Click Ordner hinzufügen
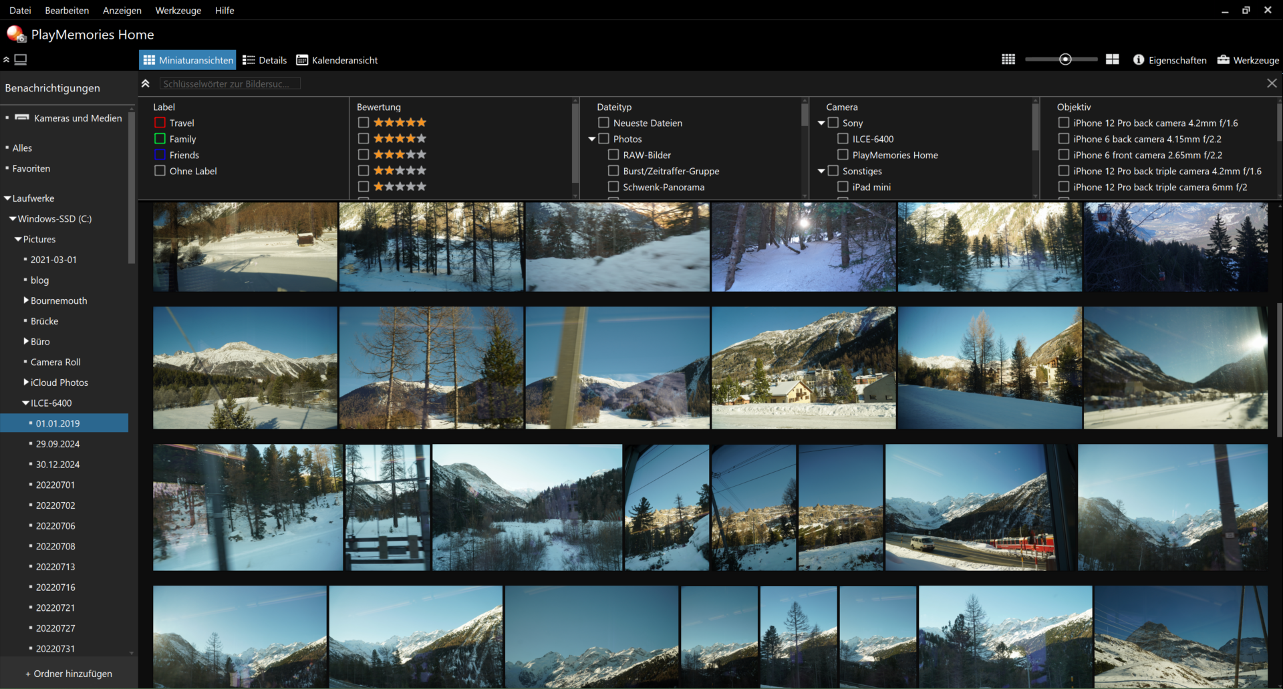The image size is (1283, 689). [x=69, y=674]
